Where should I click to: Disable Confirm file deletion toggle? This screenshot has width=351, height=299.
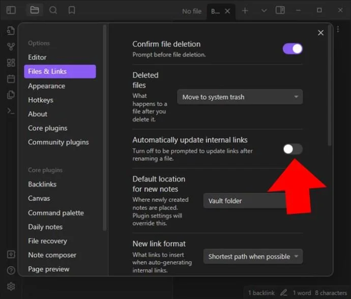[292, 49]
